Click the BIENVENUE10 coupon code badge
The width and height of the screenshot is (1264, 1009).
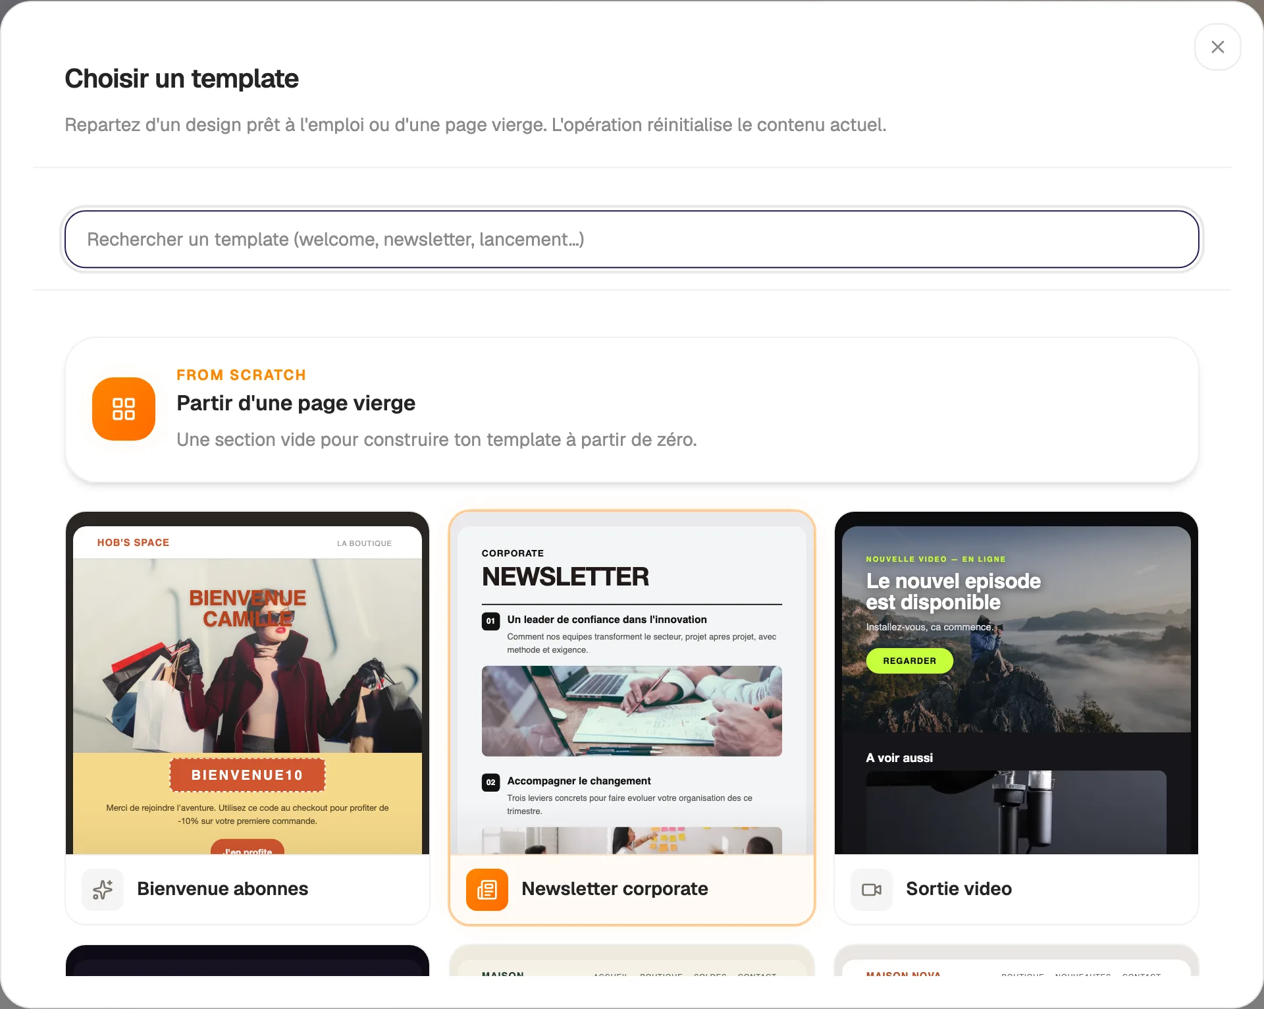(x=248, y=775)
